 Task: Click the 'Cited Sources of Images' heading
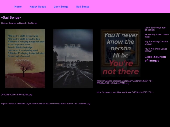click(x=155, y=59)
